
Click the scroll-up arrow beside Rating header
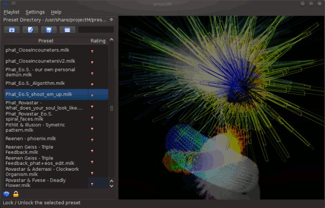[112, 39]
